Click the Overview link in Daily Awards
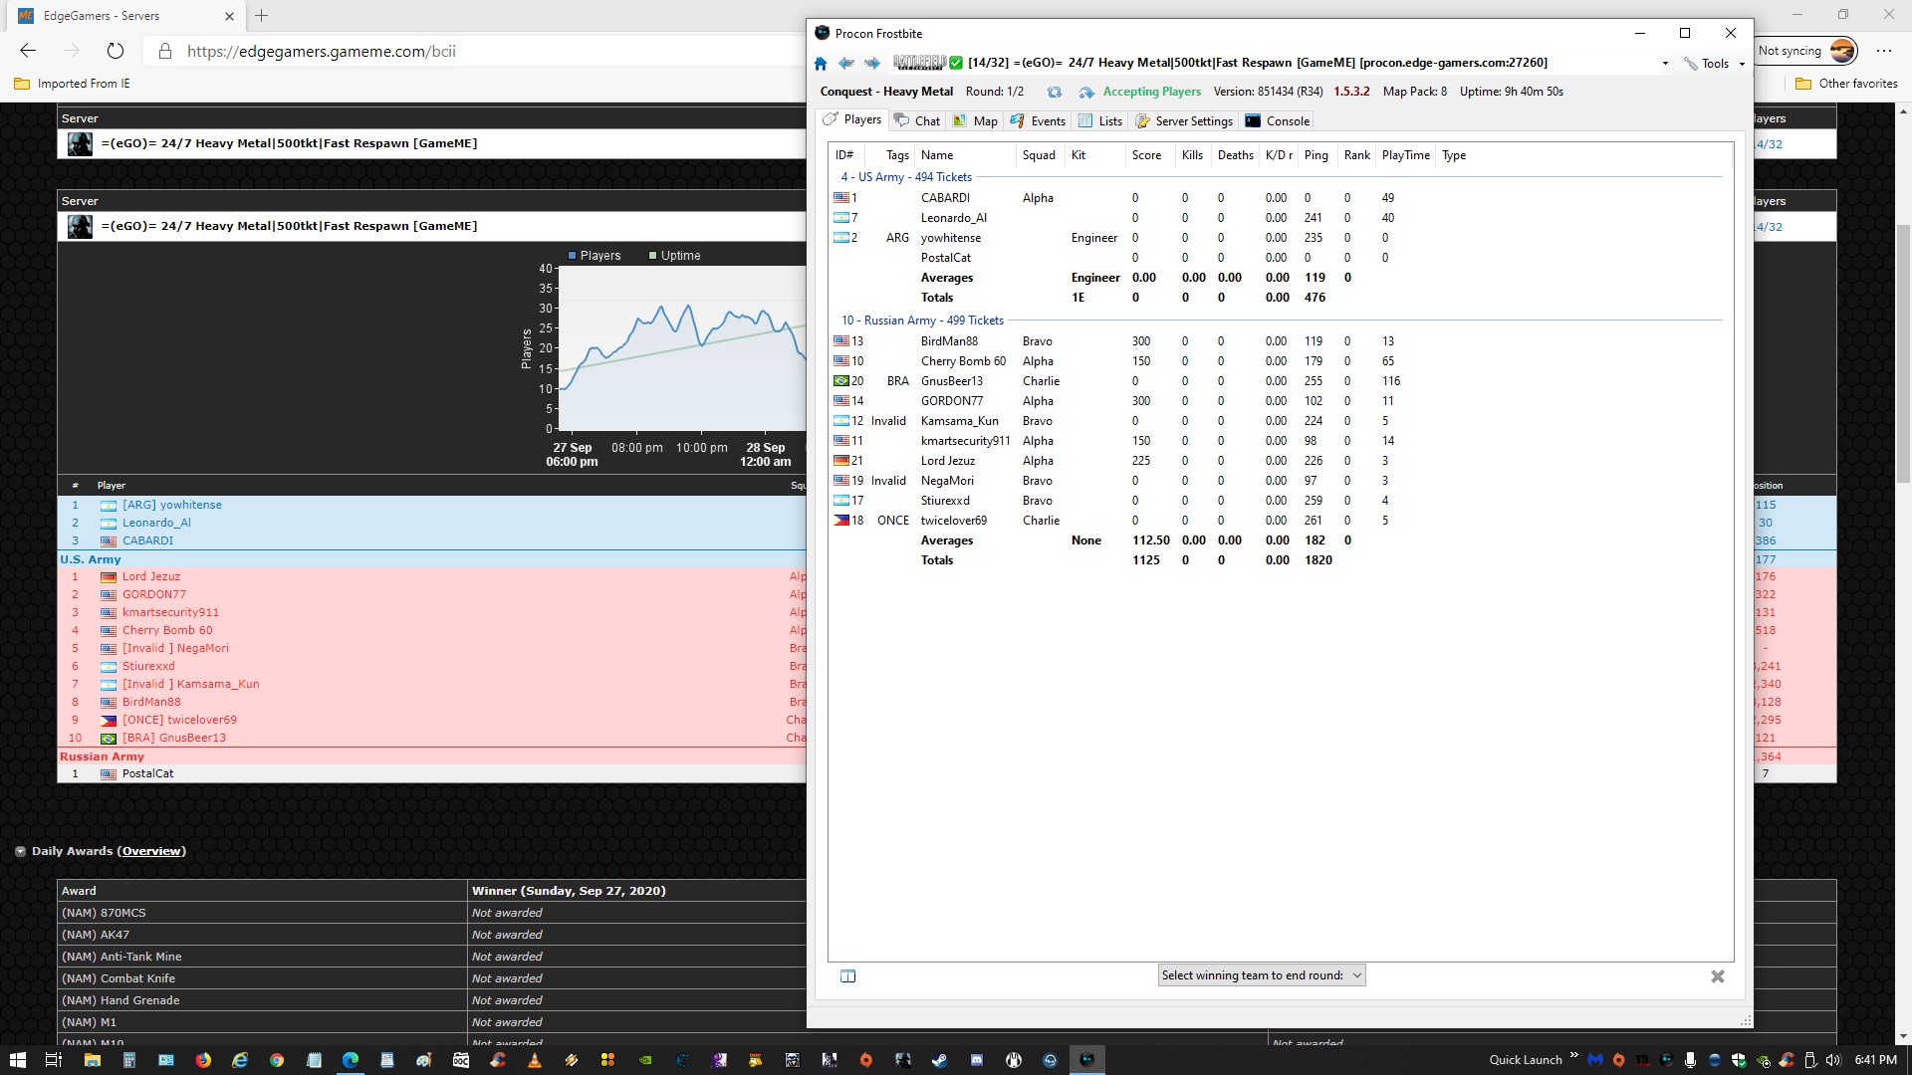The height and width of the screenshot is (1075, 1912). [x=151, y=851]
